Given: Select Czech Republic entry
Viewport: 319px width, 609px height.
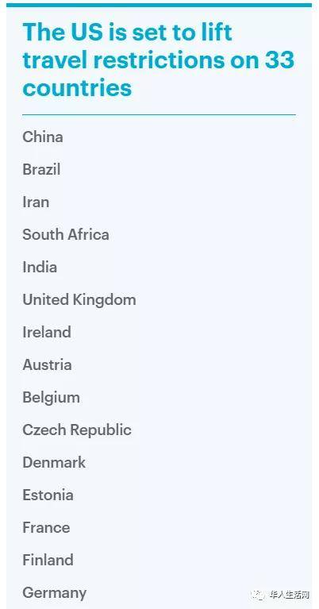Looking at the screenshot, I should [x=77, y=430].
